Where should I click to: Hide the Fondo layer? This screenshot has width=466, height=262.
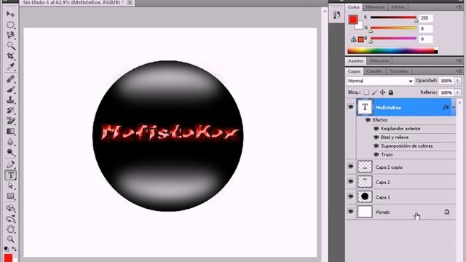tap(351, 212)
